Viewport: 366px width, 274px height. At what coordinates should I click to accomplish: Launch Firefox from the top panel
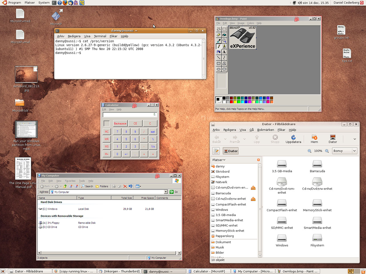[65, 3]
